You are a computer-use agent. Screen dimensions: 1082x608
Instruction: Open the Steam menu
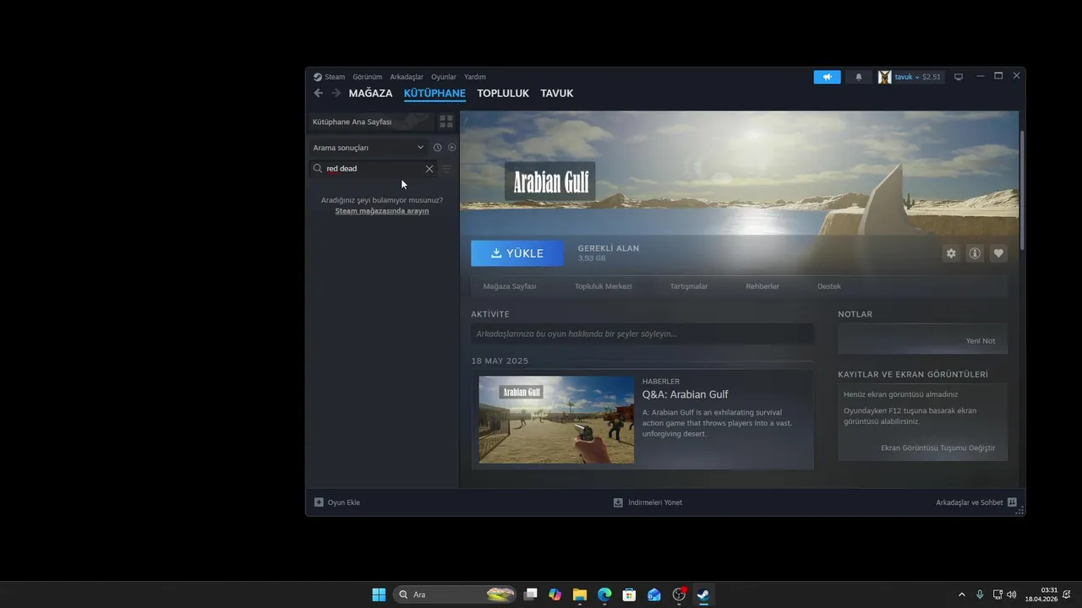pos(335,77)
